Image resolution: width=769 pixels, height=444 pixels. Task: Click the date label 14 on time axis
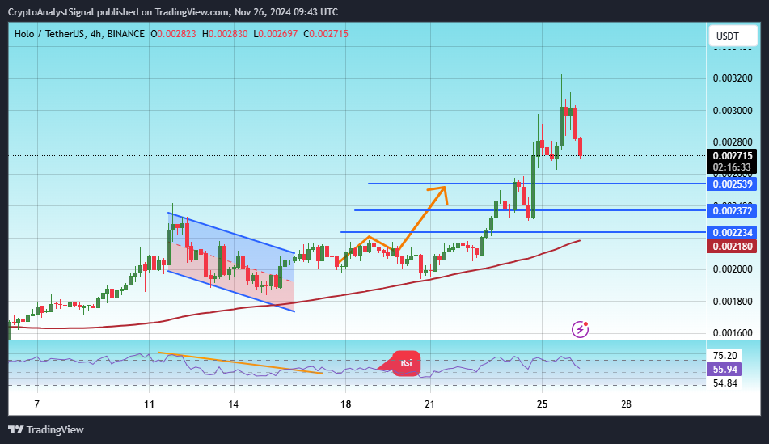coord(234,404)
